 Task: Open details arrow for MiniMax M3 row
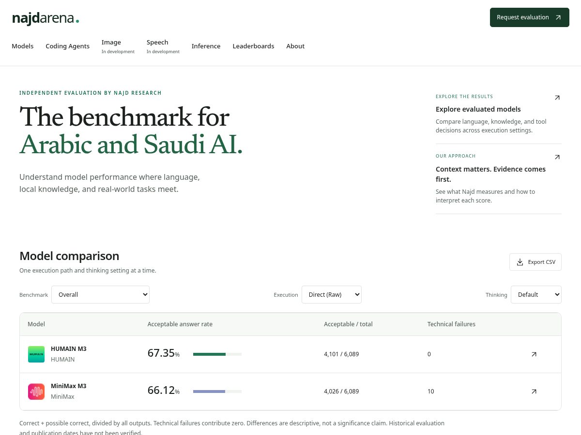point(534,391)
